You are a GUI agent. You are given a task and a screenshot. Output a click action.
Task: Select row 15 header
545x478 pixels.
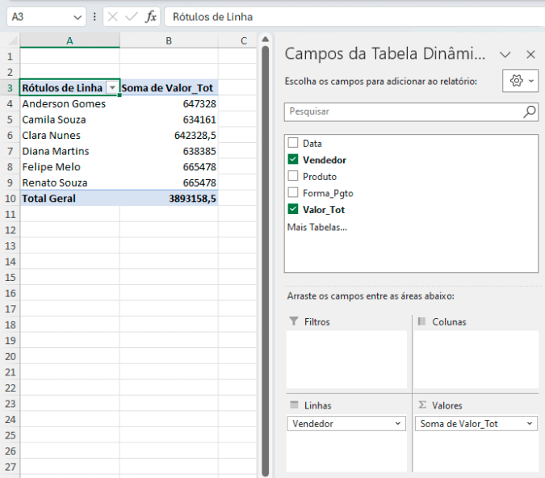[10, 278]
